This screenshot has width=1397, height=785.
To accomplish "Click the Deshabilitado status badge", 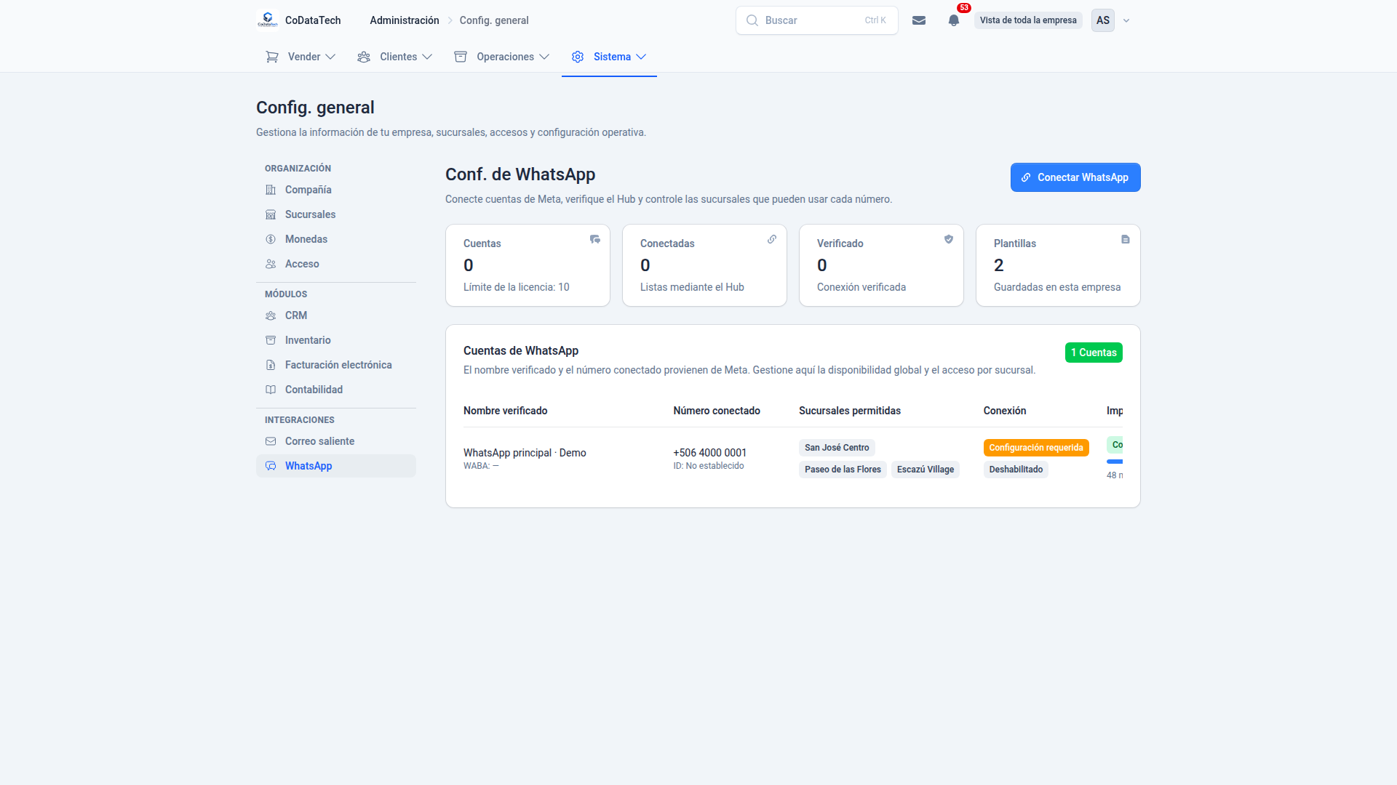I will [1016, 470].
